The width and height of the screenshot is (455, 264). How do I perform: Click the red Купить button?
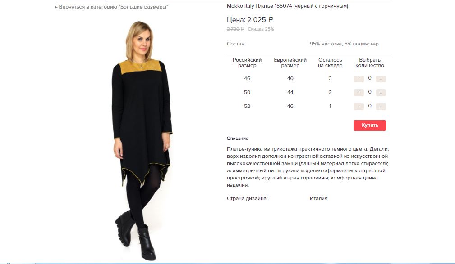[370, 125]
